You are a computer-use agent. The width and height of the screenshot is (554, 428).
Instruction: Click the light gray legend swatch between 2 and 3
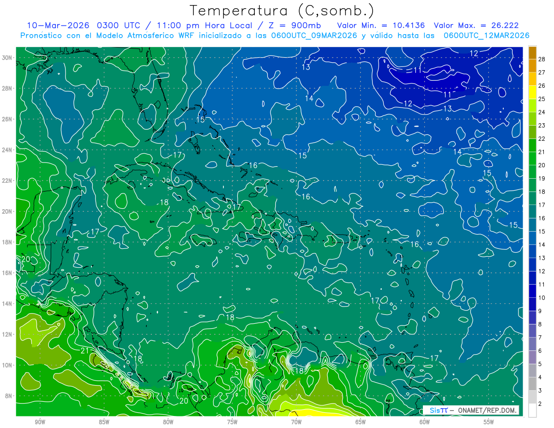click(x=533, y=397)
